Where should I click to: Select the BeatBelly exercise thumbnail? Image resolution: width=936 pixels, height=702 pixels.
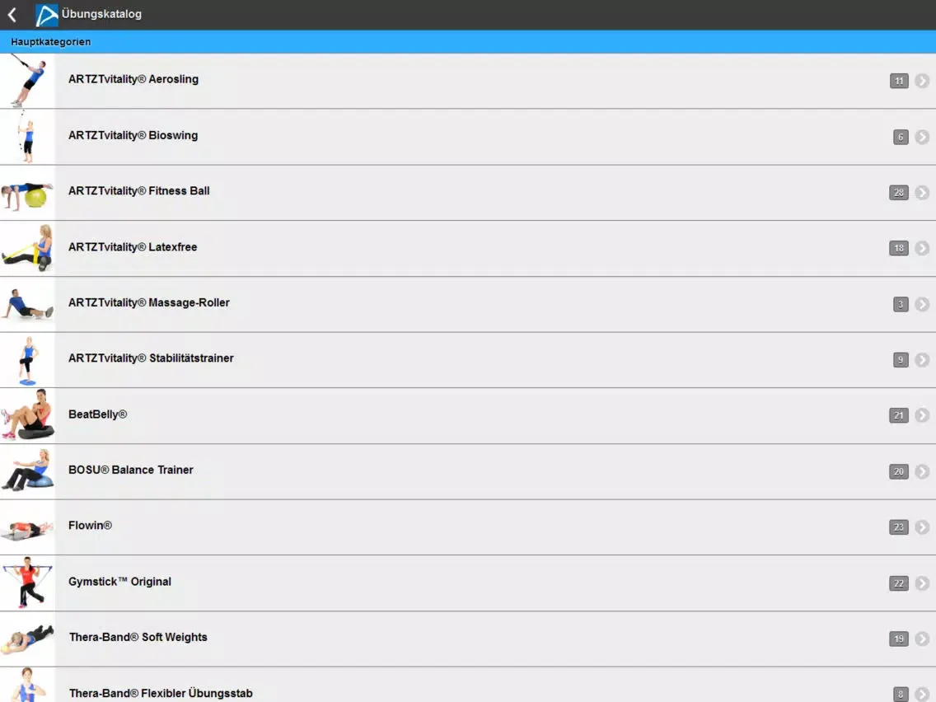coord(27,415)
